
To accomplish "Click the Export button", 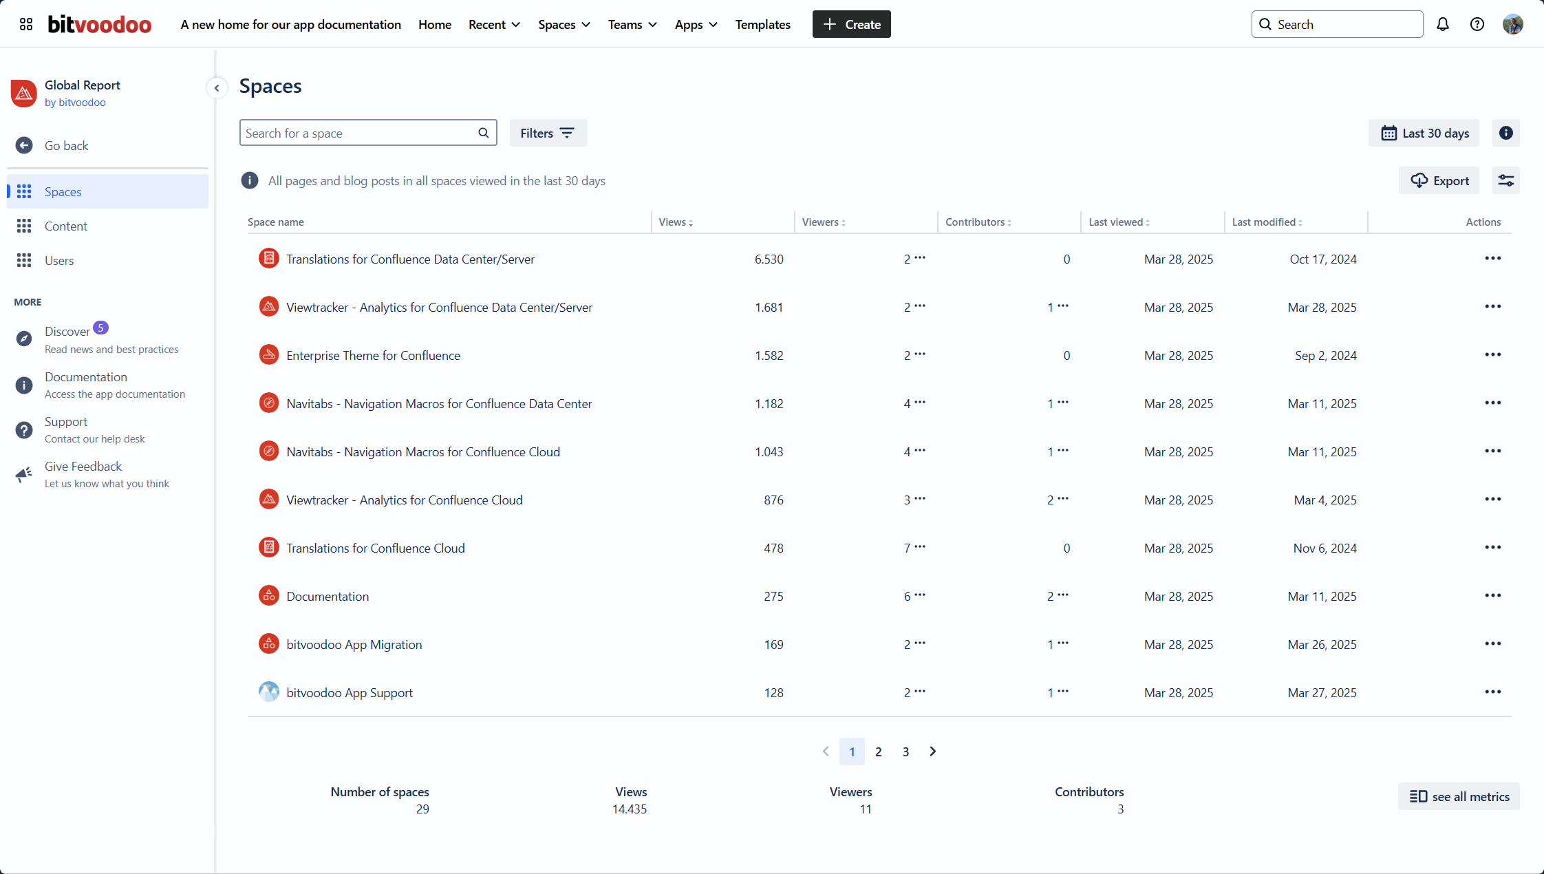I will point(1439,180).
